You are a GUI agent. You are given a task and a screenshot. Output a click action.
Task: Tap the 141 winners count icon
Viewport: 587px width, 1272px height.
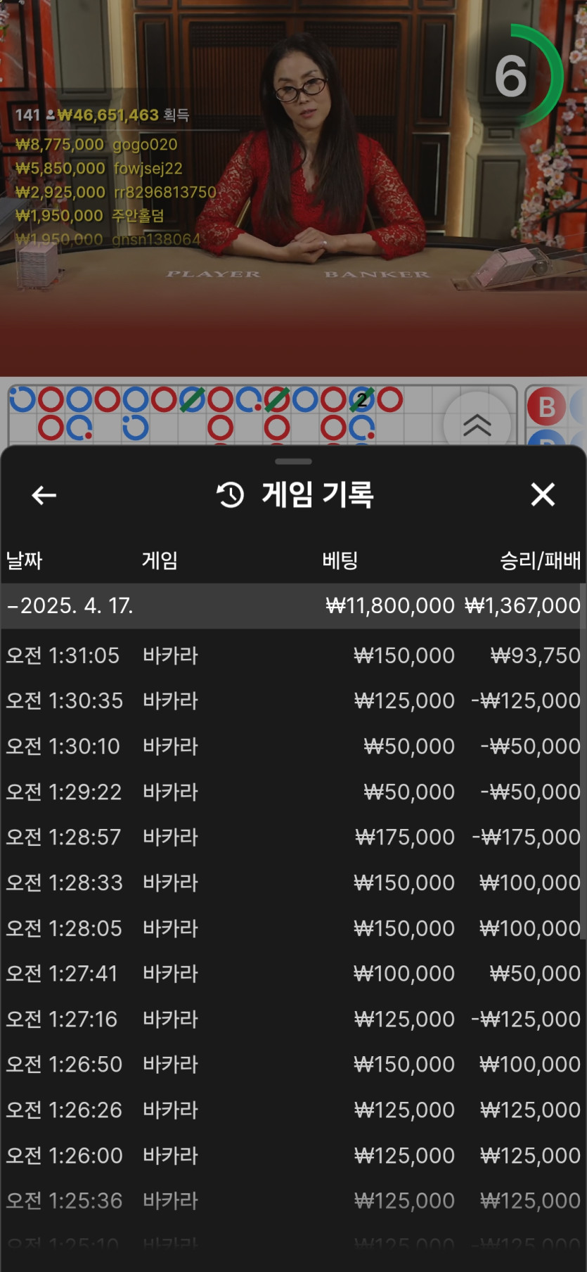50,115
